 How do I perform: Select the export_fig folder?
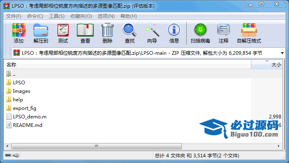(25, 108)
